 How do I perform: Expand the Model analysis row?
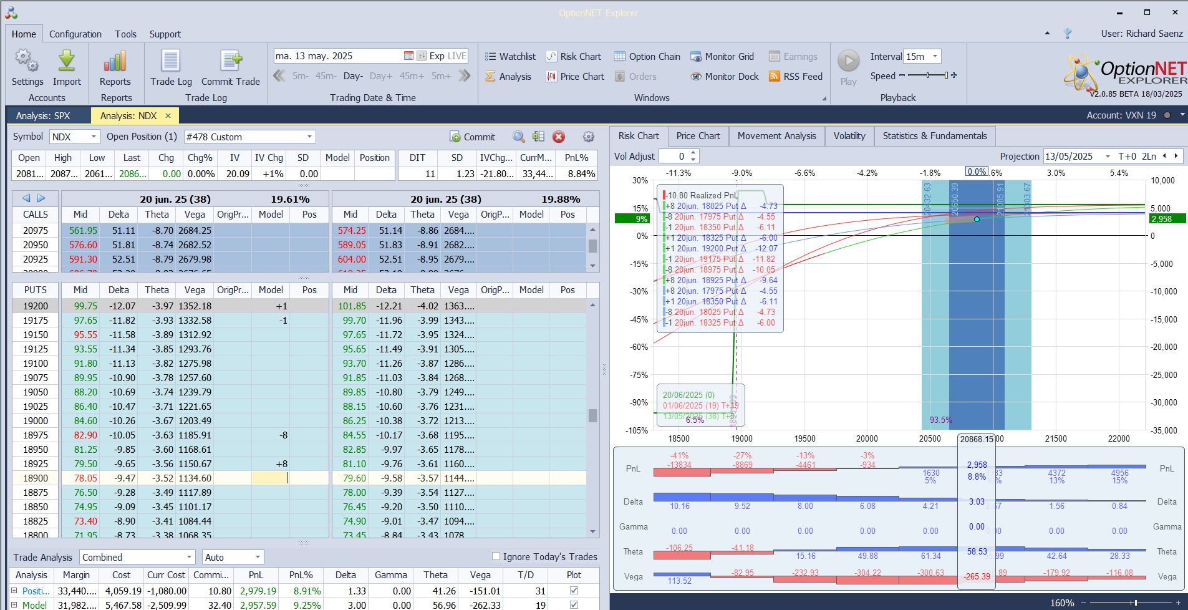(x=14, y=604)
